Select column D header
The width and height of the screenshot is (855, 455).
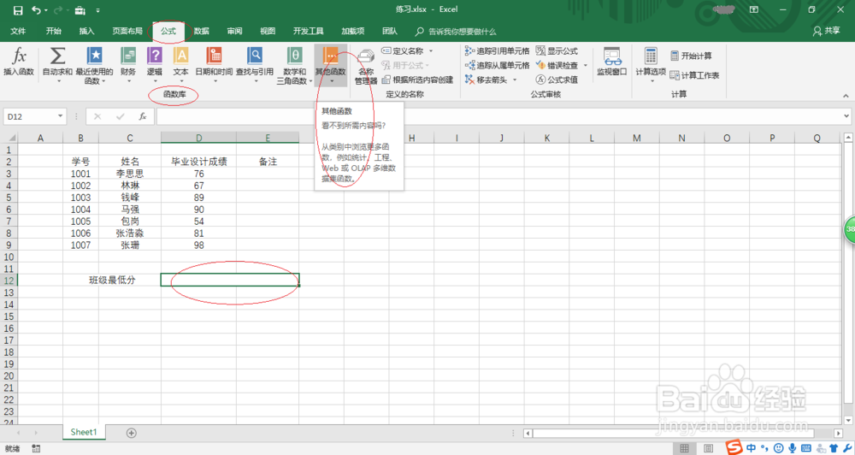(x=198, y=138)
